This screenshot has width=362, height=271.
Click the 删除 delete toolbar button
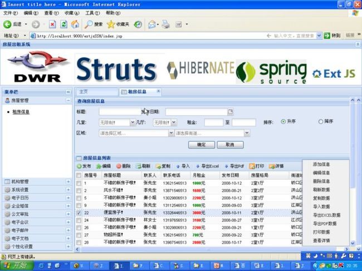124,166
